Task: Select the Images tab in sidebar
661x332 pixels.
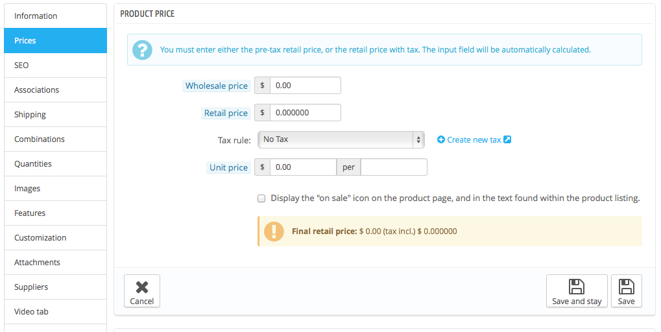Action: tap(54, 189)
